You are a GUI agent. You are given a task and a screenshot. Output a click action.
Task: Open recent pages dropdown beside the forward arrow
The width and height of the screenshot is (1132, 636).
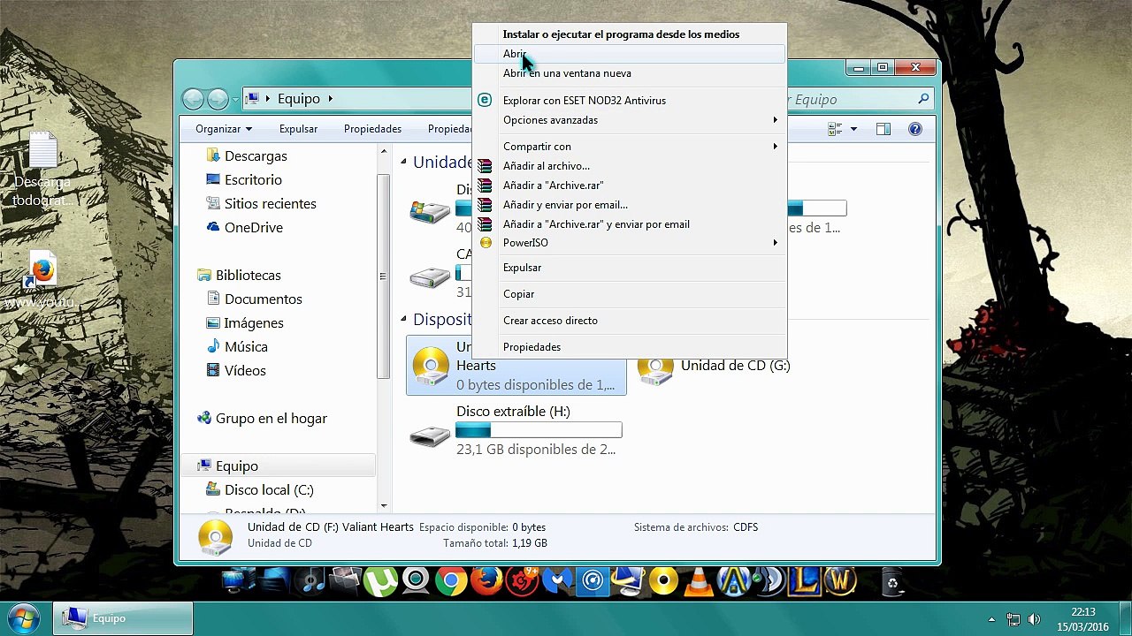[x=235, y=99]
